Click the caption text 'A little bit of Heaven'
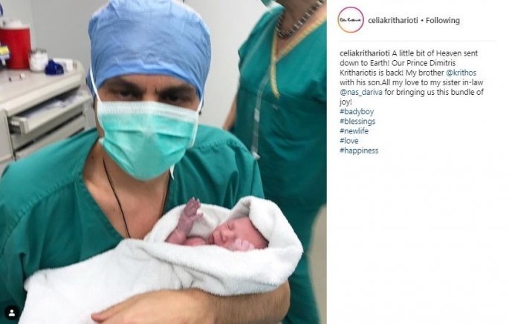Image resolution: width=509 pixels, height=324 pixels. click(424, 53)
